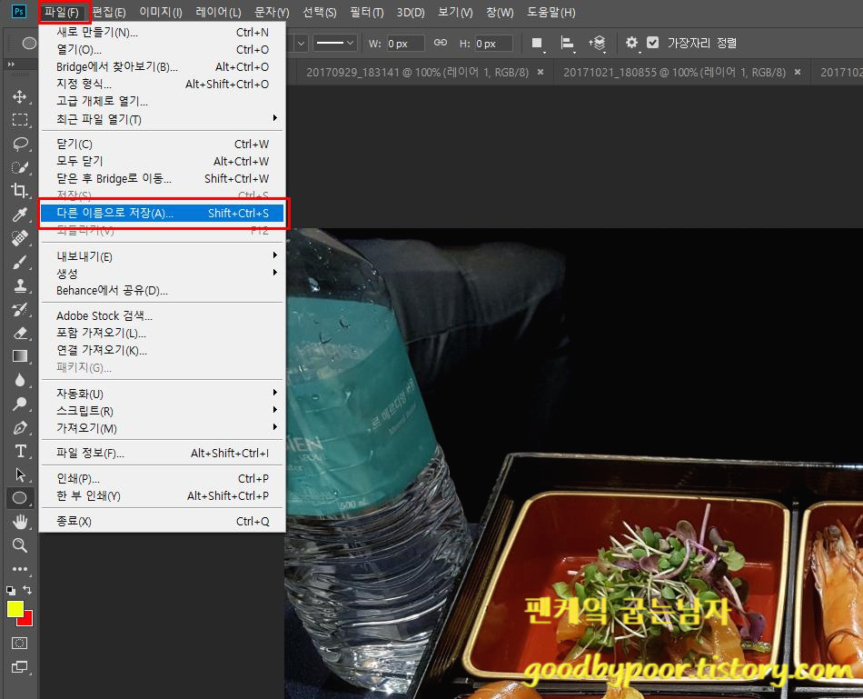Open the 편집(E) menu
This screenshot has width=863, height=699.
109,12
